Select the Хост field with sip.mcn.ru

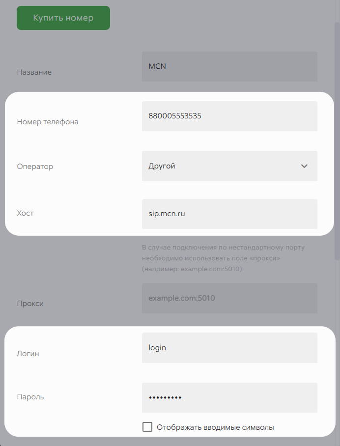click(229, 214)
